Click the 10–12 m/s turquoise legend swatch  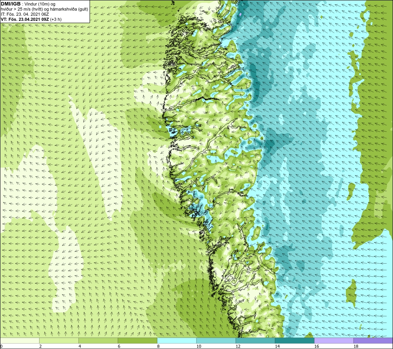click(216, 340)
